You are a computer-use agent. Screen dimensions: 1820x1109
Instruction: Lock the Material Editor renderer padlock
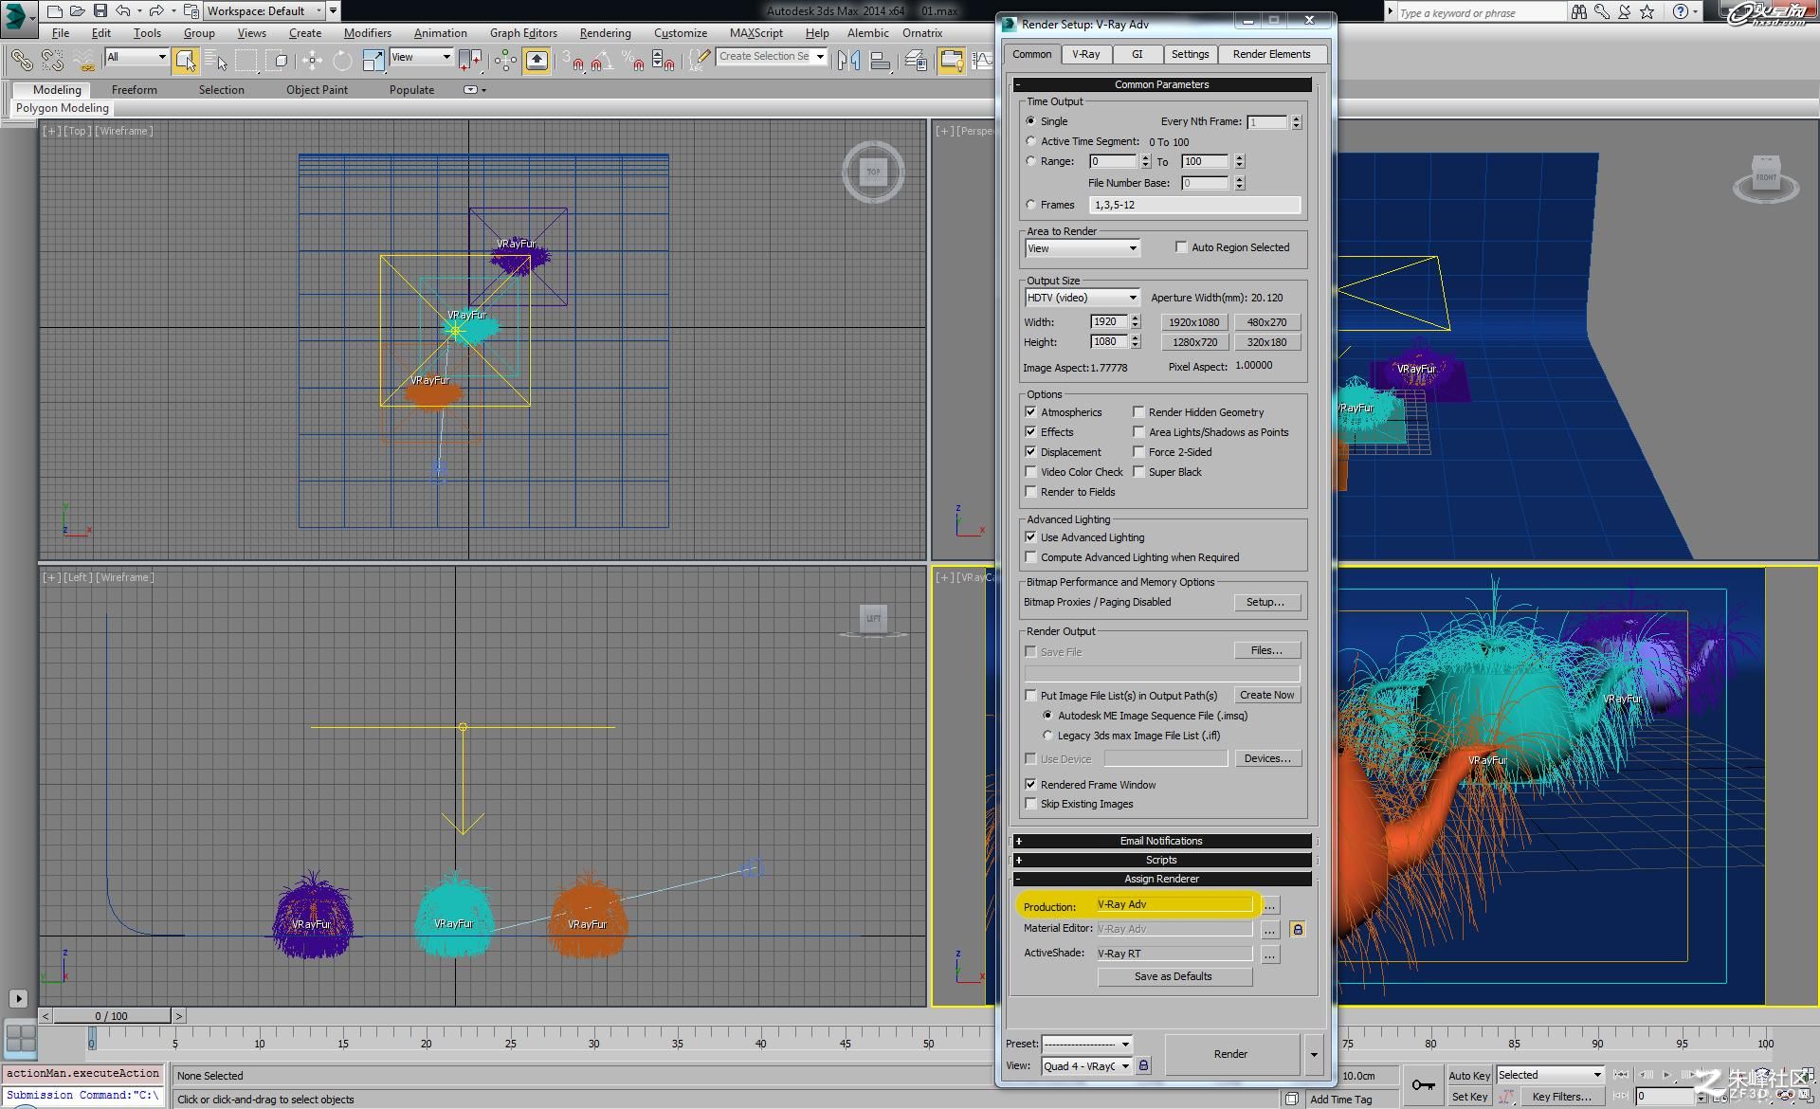[x=1298, y=929]
